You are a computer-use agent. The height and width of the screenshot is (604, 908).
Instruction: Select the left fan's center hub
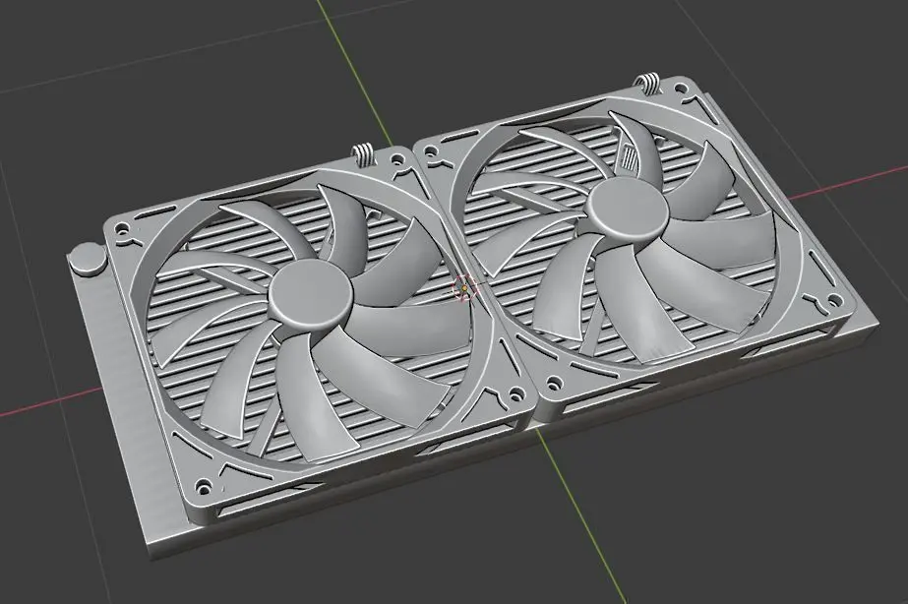click(x=311, y=294)
